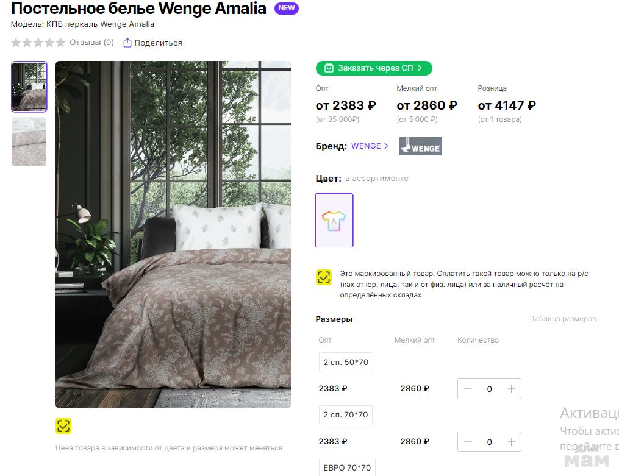Open the Таблица размеров link
Viewport: 619px width, 476px height.
(x=564, y=319)
